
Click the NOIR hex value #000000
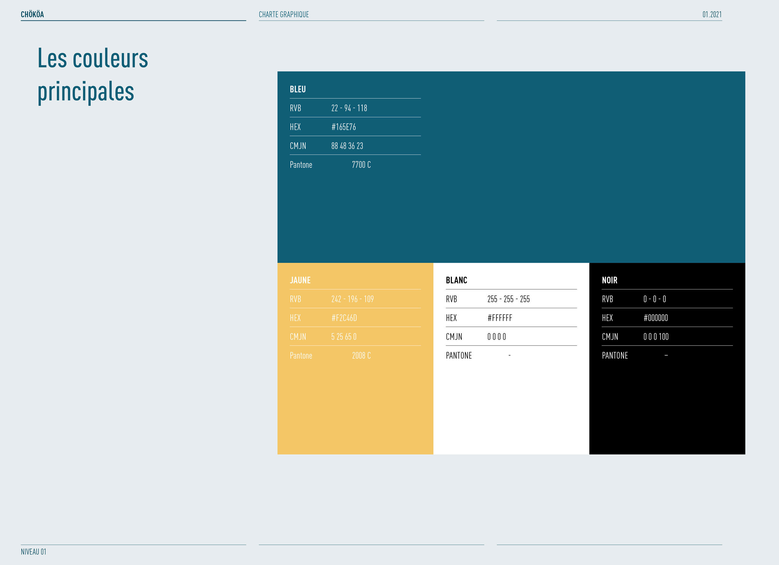(x=655, y=318)
